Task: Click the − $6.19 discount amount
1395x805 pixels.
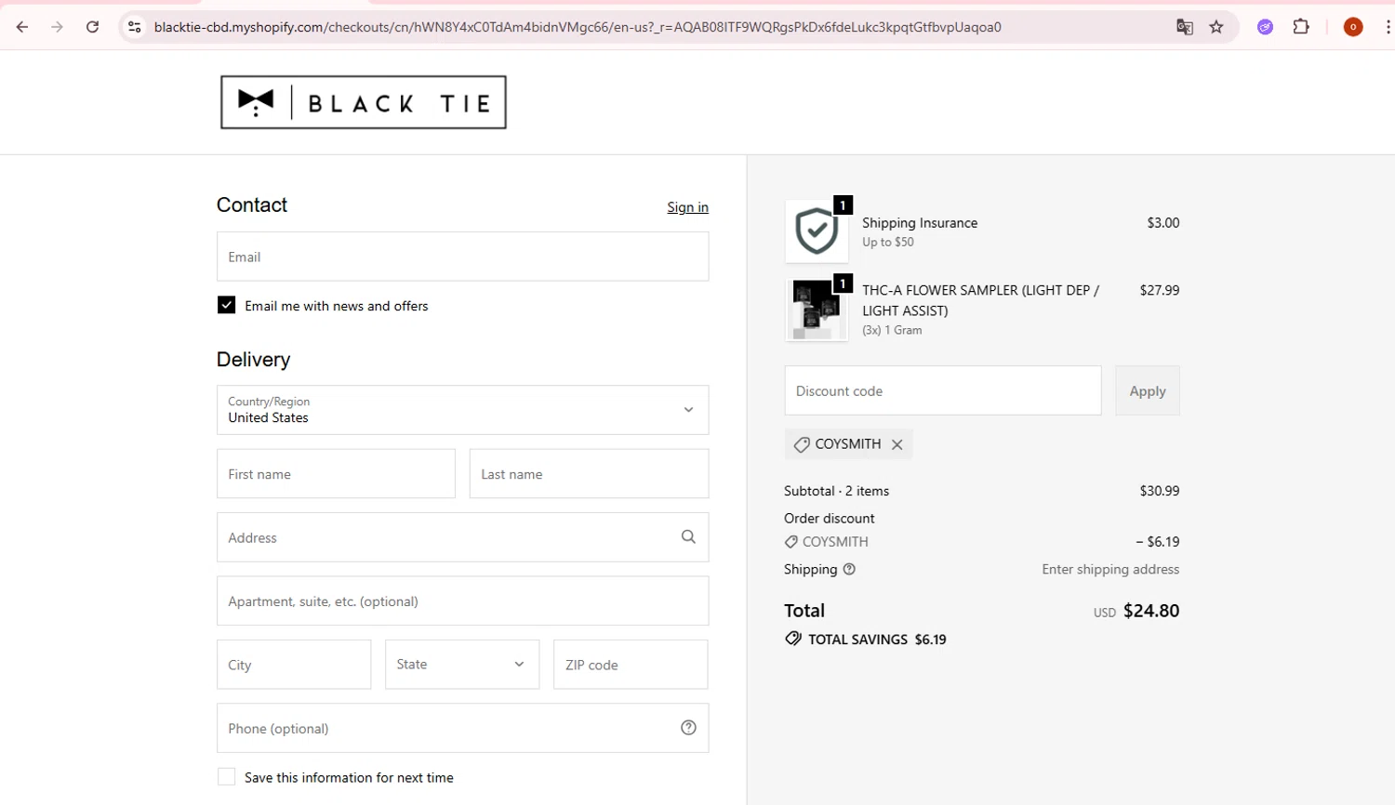Action: [1158, 541]
